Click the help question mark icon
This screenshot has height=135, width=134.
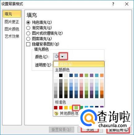coord(113,4)
